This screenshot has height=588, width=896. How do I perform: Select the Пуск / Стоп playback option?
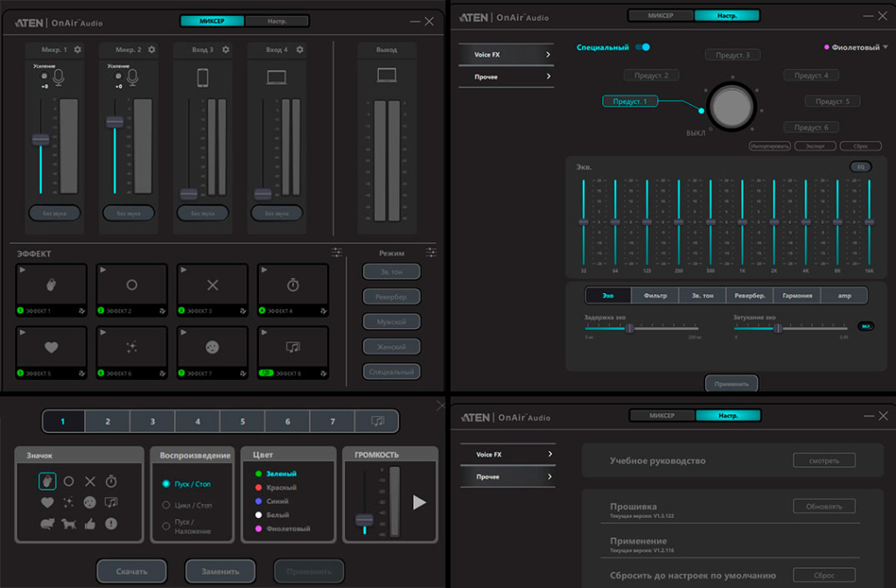[x=187, y=484]
